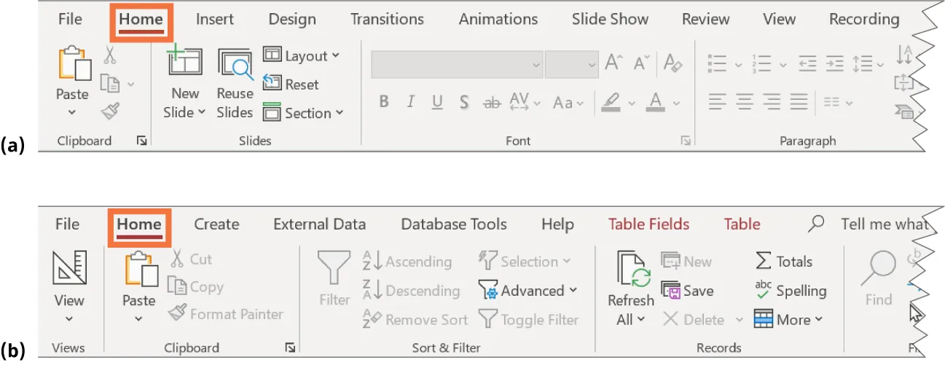Click the Remove Sort button
The height and width of the screenshot is (365, 945).
415,320
